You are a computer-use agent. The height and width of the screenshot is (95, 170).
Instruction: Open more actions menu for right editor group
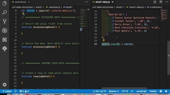[167, 2]
